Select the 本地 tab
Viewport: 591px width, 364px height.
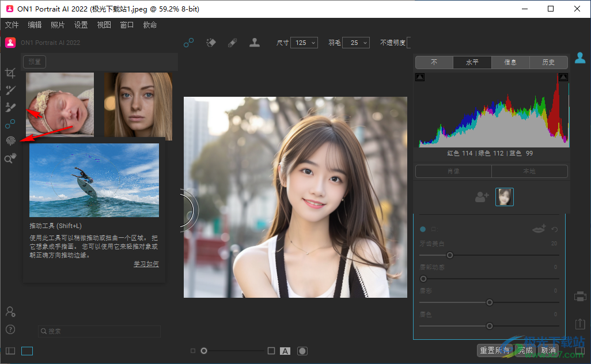[x=529, y=171]
